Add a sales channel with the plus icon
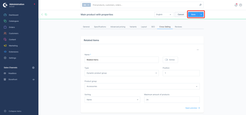The height and width of the screenshot is (115, 246). 33,68
